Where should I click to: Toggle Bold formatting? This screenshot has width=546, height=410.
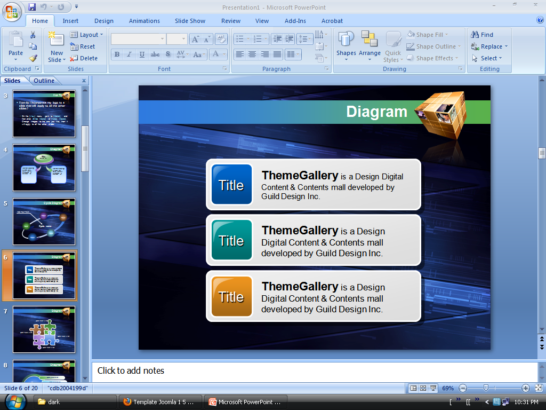[117, 54]
